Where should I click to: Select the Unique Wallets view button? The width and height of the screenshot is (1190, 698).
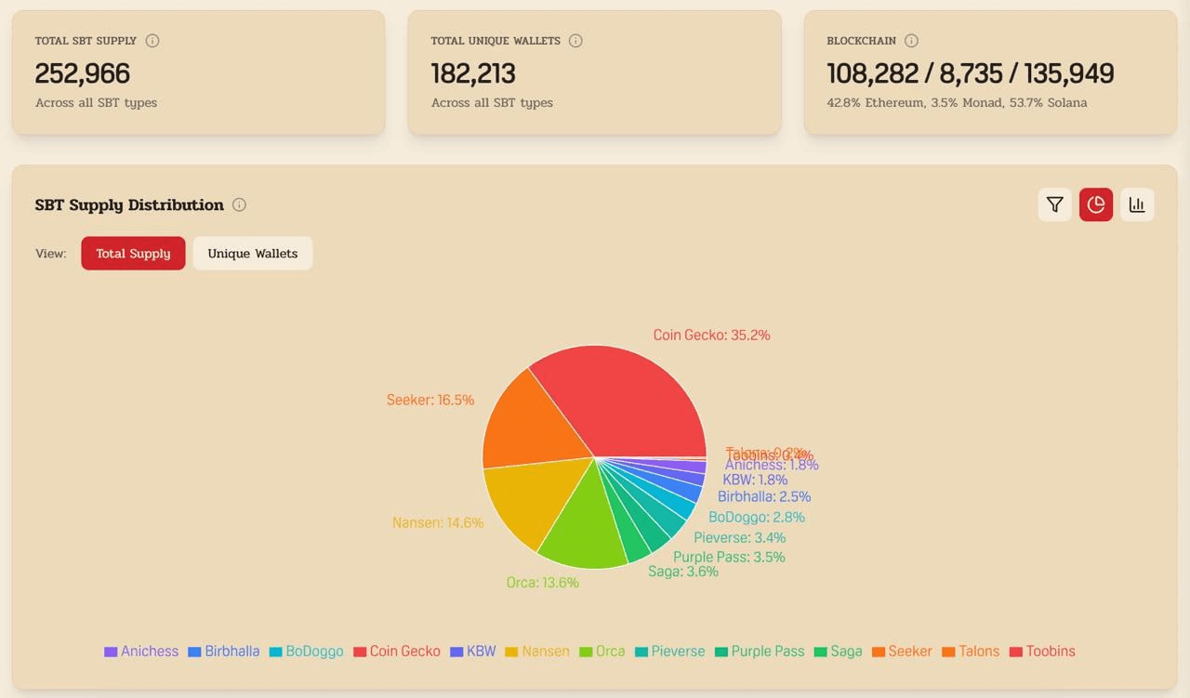tap(253, 253)
